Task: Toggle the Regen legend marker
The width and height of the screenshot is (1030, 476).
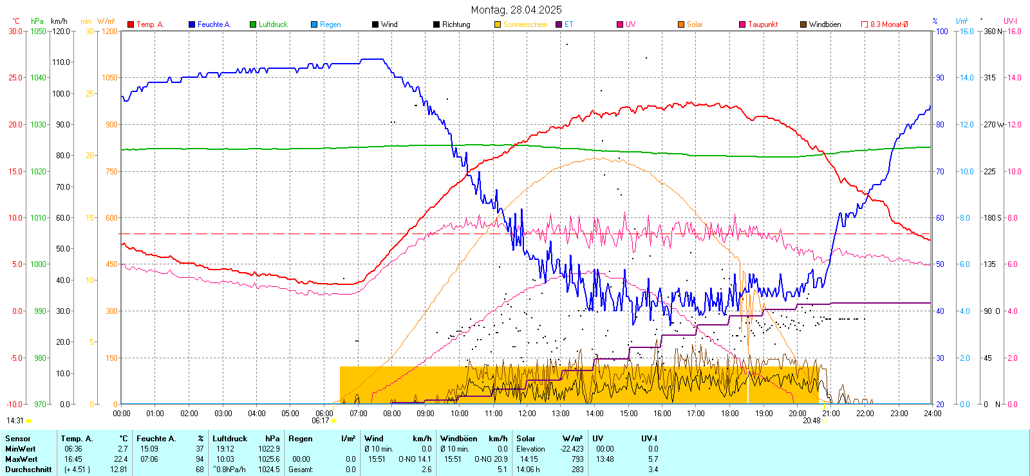Action: (x=314, y=24)
